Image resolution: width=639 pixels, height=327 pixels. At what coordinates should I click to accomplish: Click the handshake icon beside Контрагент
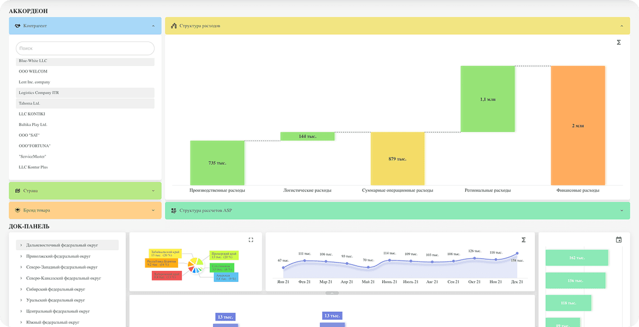click(x=17, y=26)
